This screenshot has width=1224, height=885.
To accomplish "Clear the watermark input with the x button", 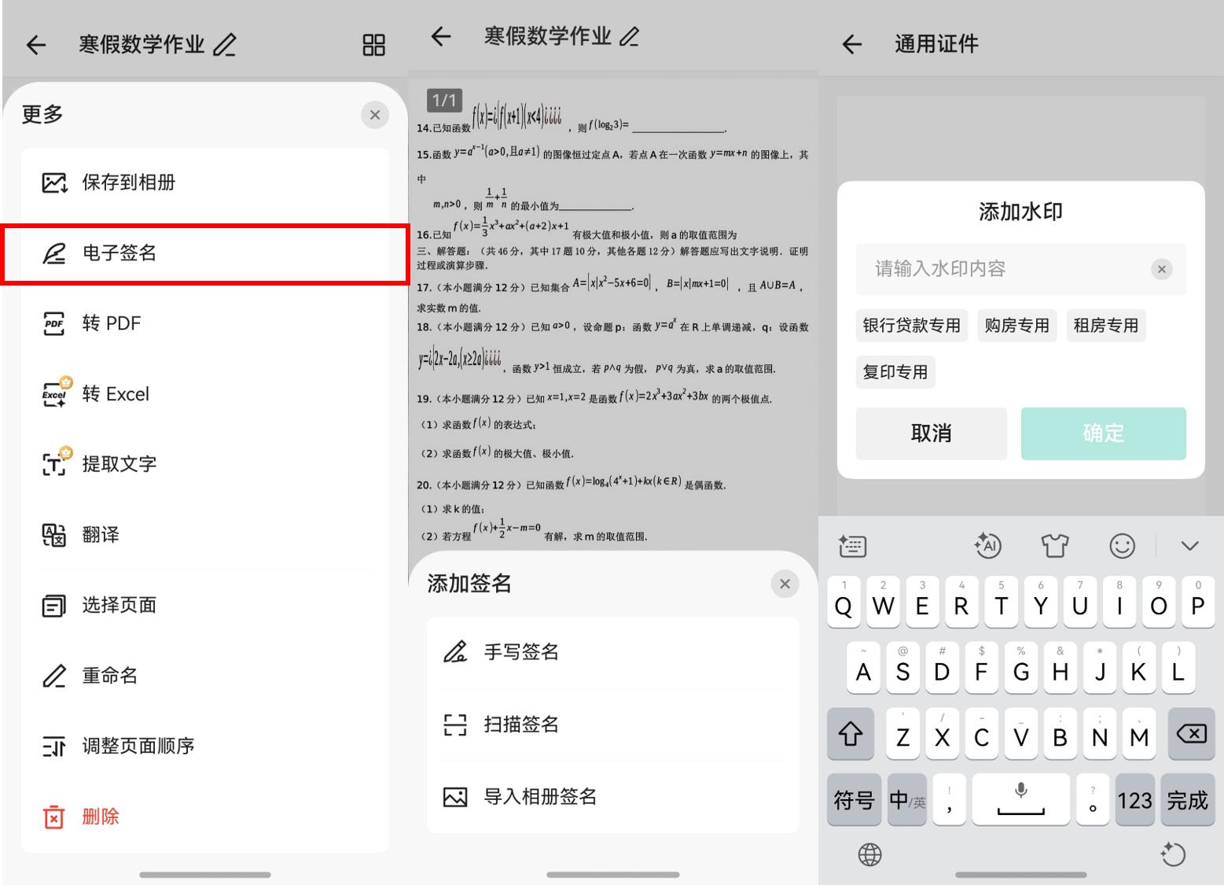I will (1161, 269).
